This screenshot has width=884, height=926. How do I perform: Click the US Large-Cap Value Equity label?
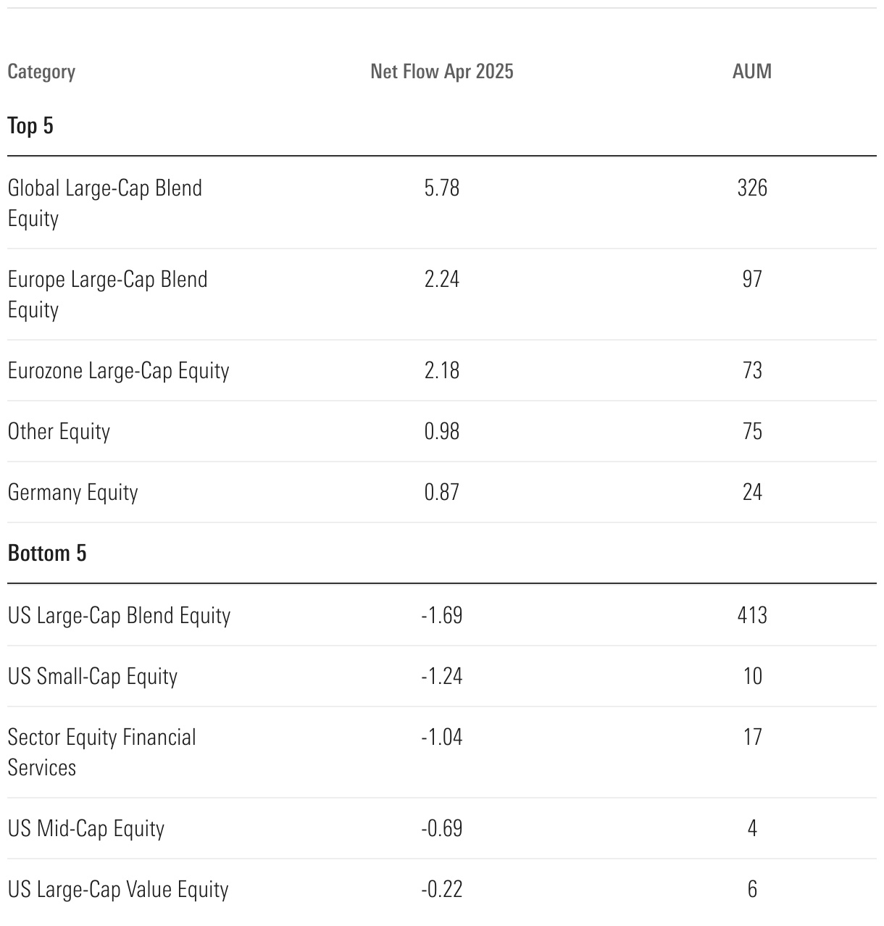pyautogui.click(x=117, y=890)
